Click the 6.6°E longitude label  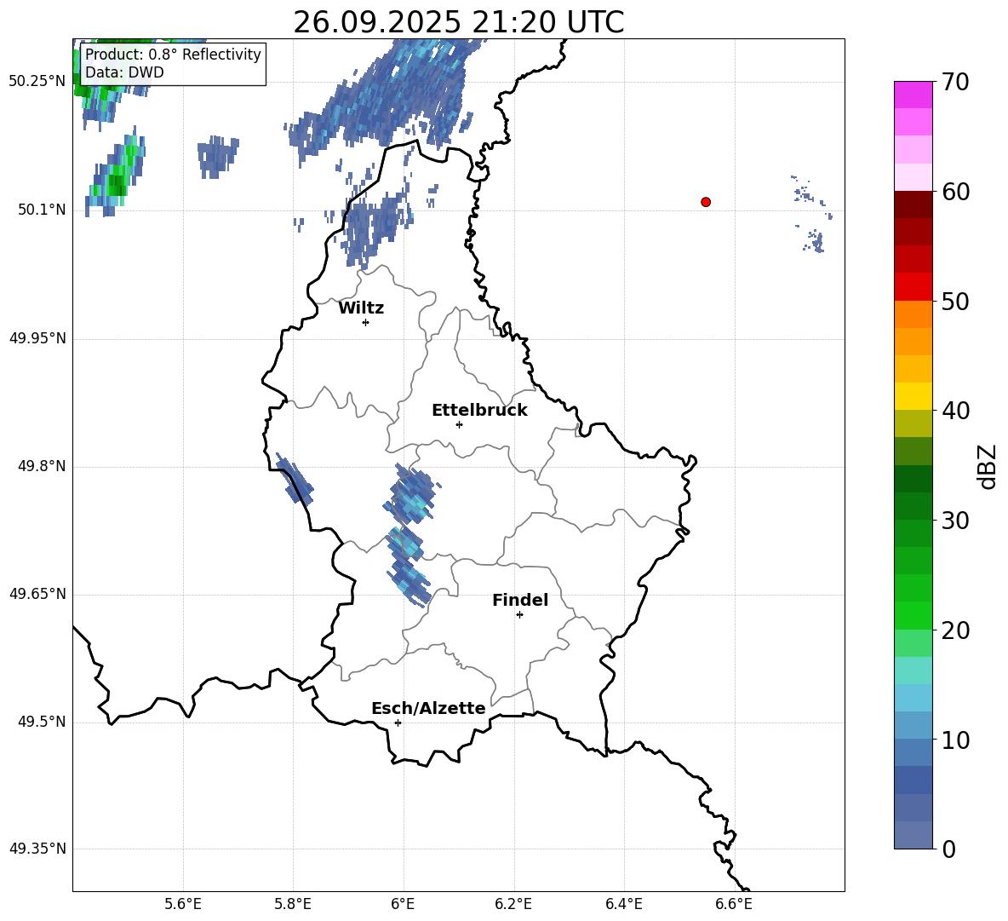[734, 904]
